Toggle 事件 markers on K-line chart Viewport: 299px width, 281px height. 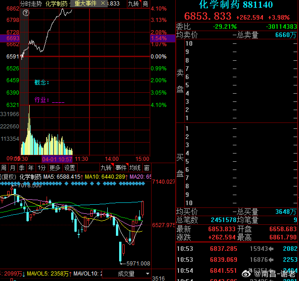121,168
